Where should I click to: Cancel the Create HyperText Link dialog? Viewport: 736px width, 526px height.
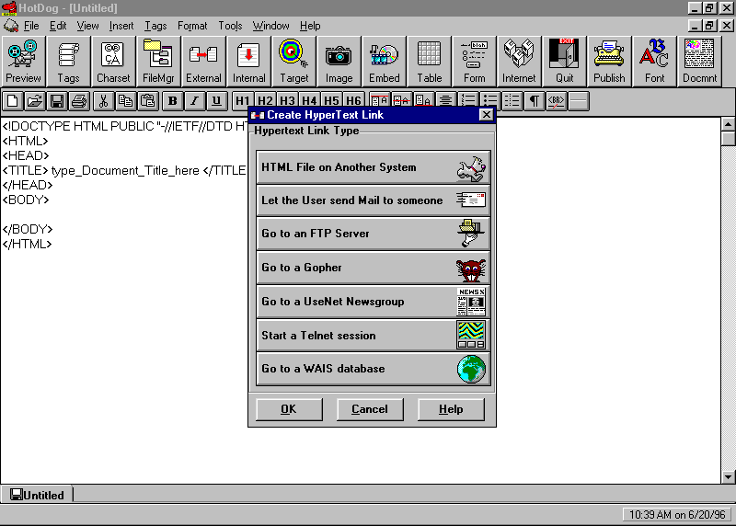point(370,409)
